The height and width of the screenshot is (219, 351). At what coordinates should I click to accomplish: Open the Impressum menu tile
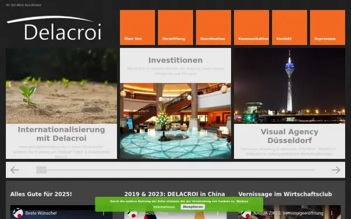click(328, 27)
